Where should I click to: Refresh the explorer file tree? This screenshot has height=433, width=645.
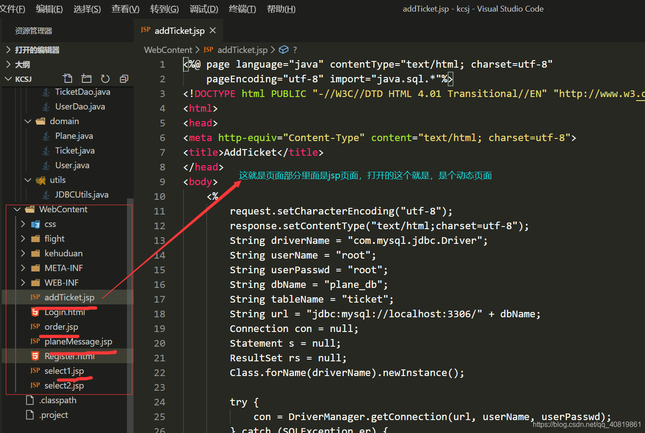(105, 79)
